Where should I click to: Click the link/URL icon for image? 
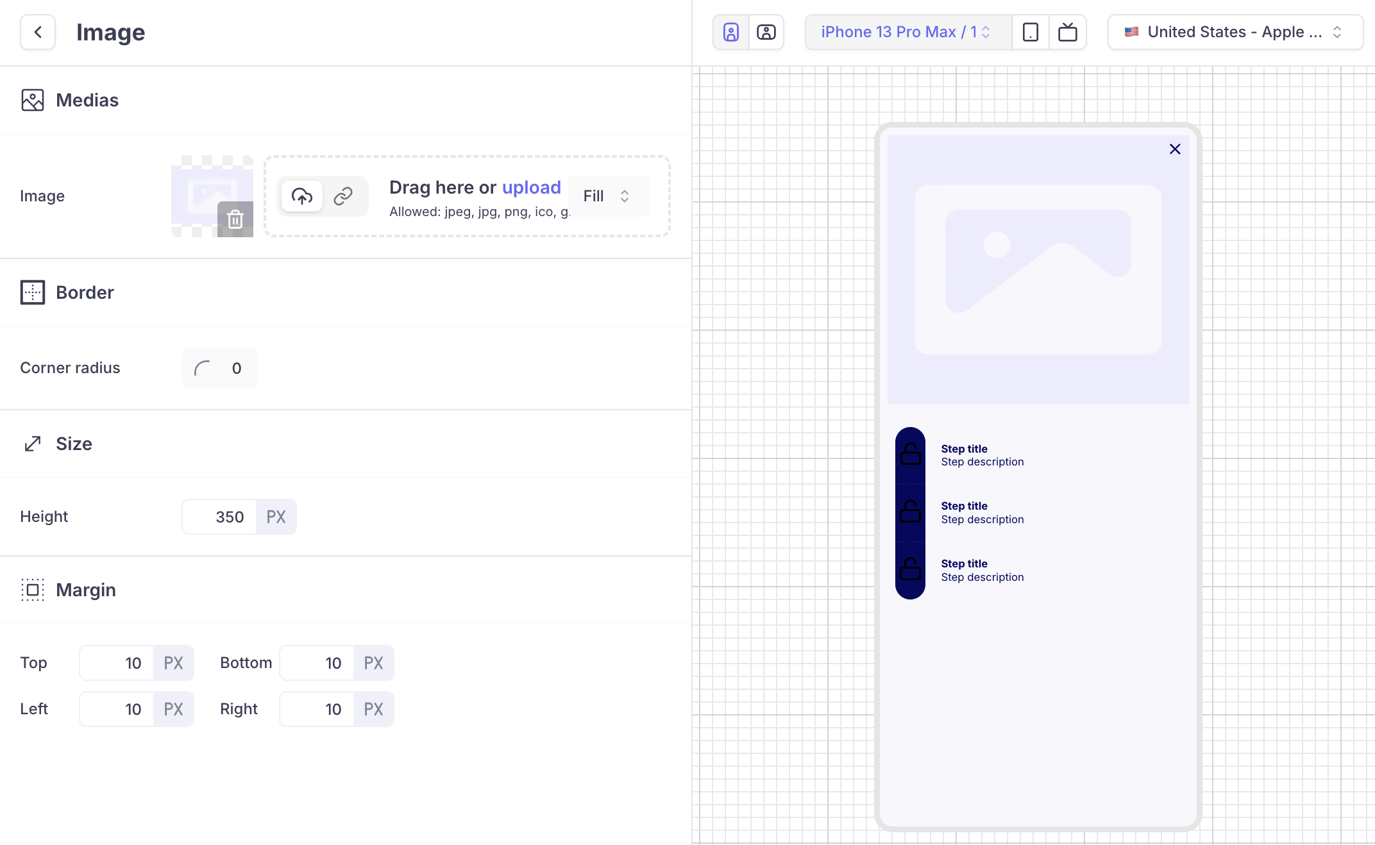pos(344,196)
